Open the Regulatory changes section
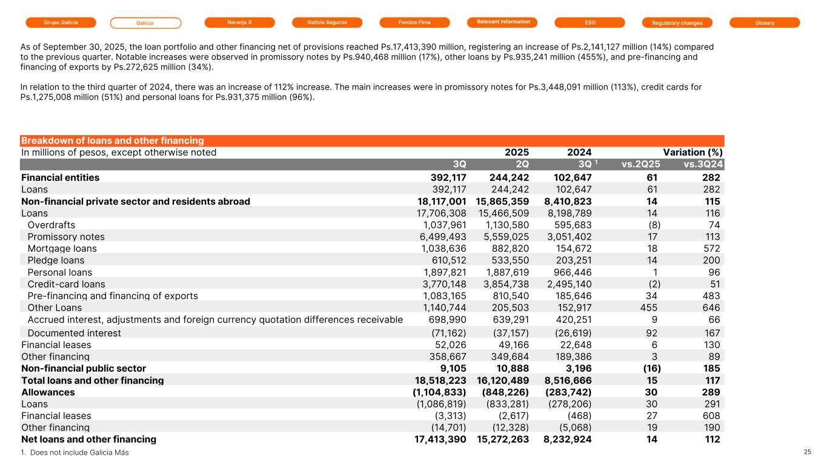The width and height of the screenshot is (827, 465). coord(677,23)
